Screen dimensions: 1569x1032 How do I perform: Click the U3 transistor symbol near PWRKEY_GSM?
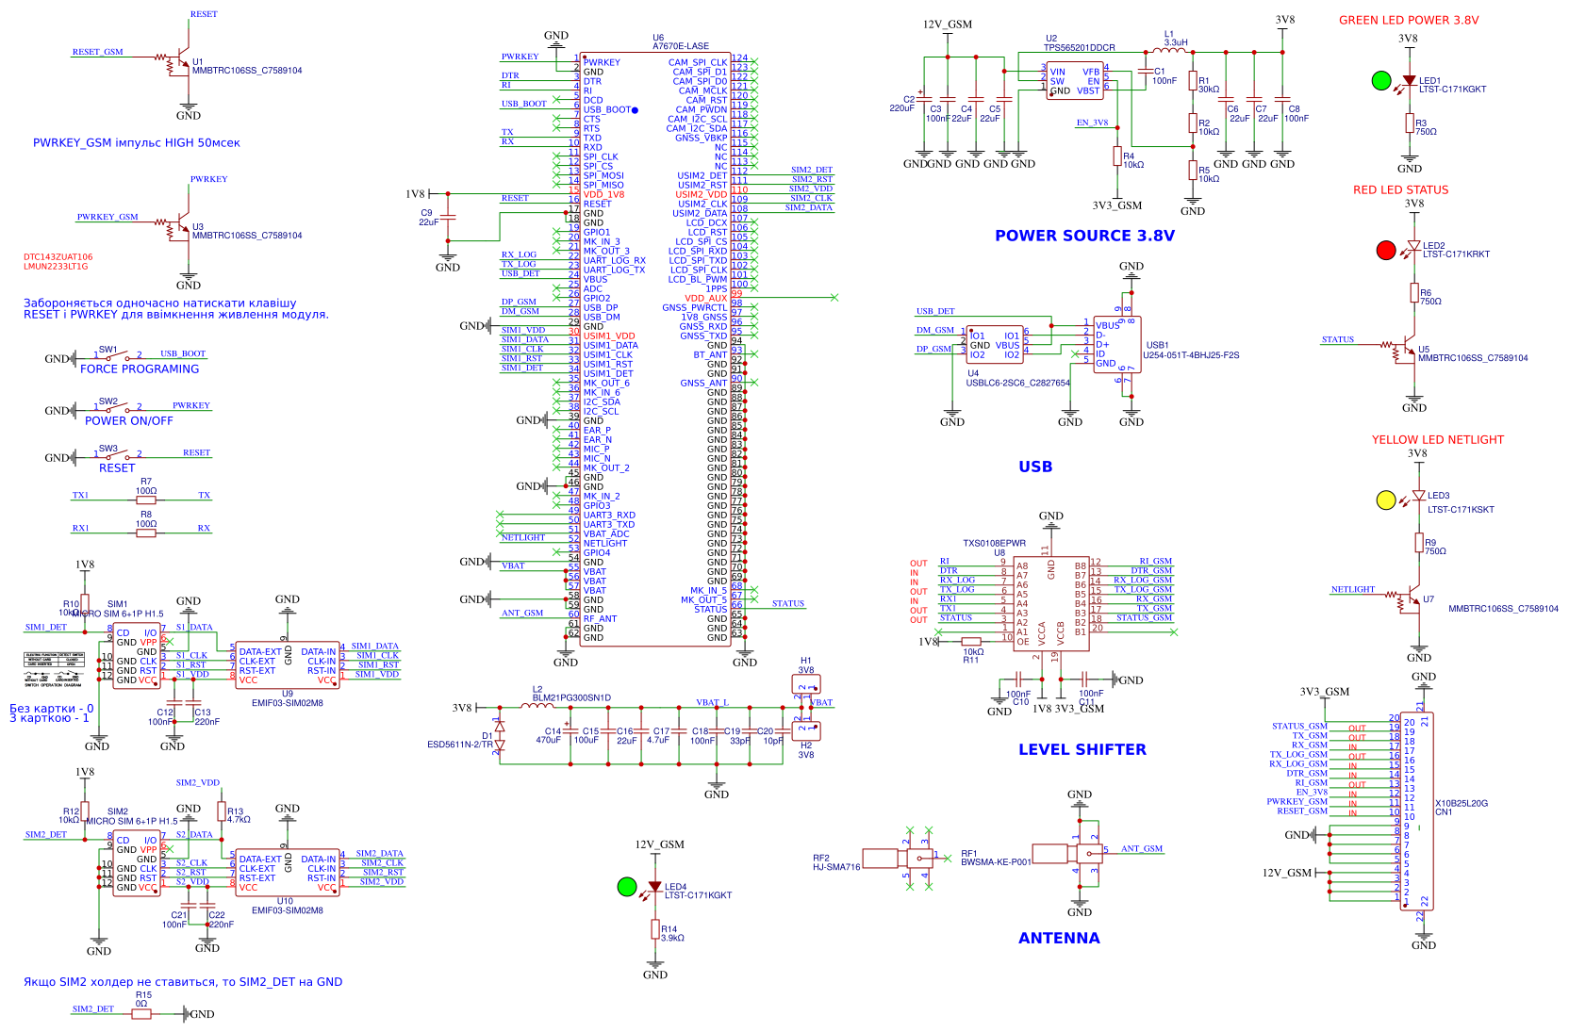pos(177,228)
